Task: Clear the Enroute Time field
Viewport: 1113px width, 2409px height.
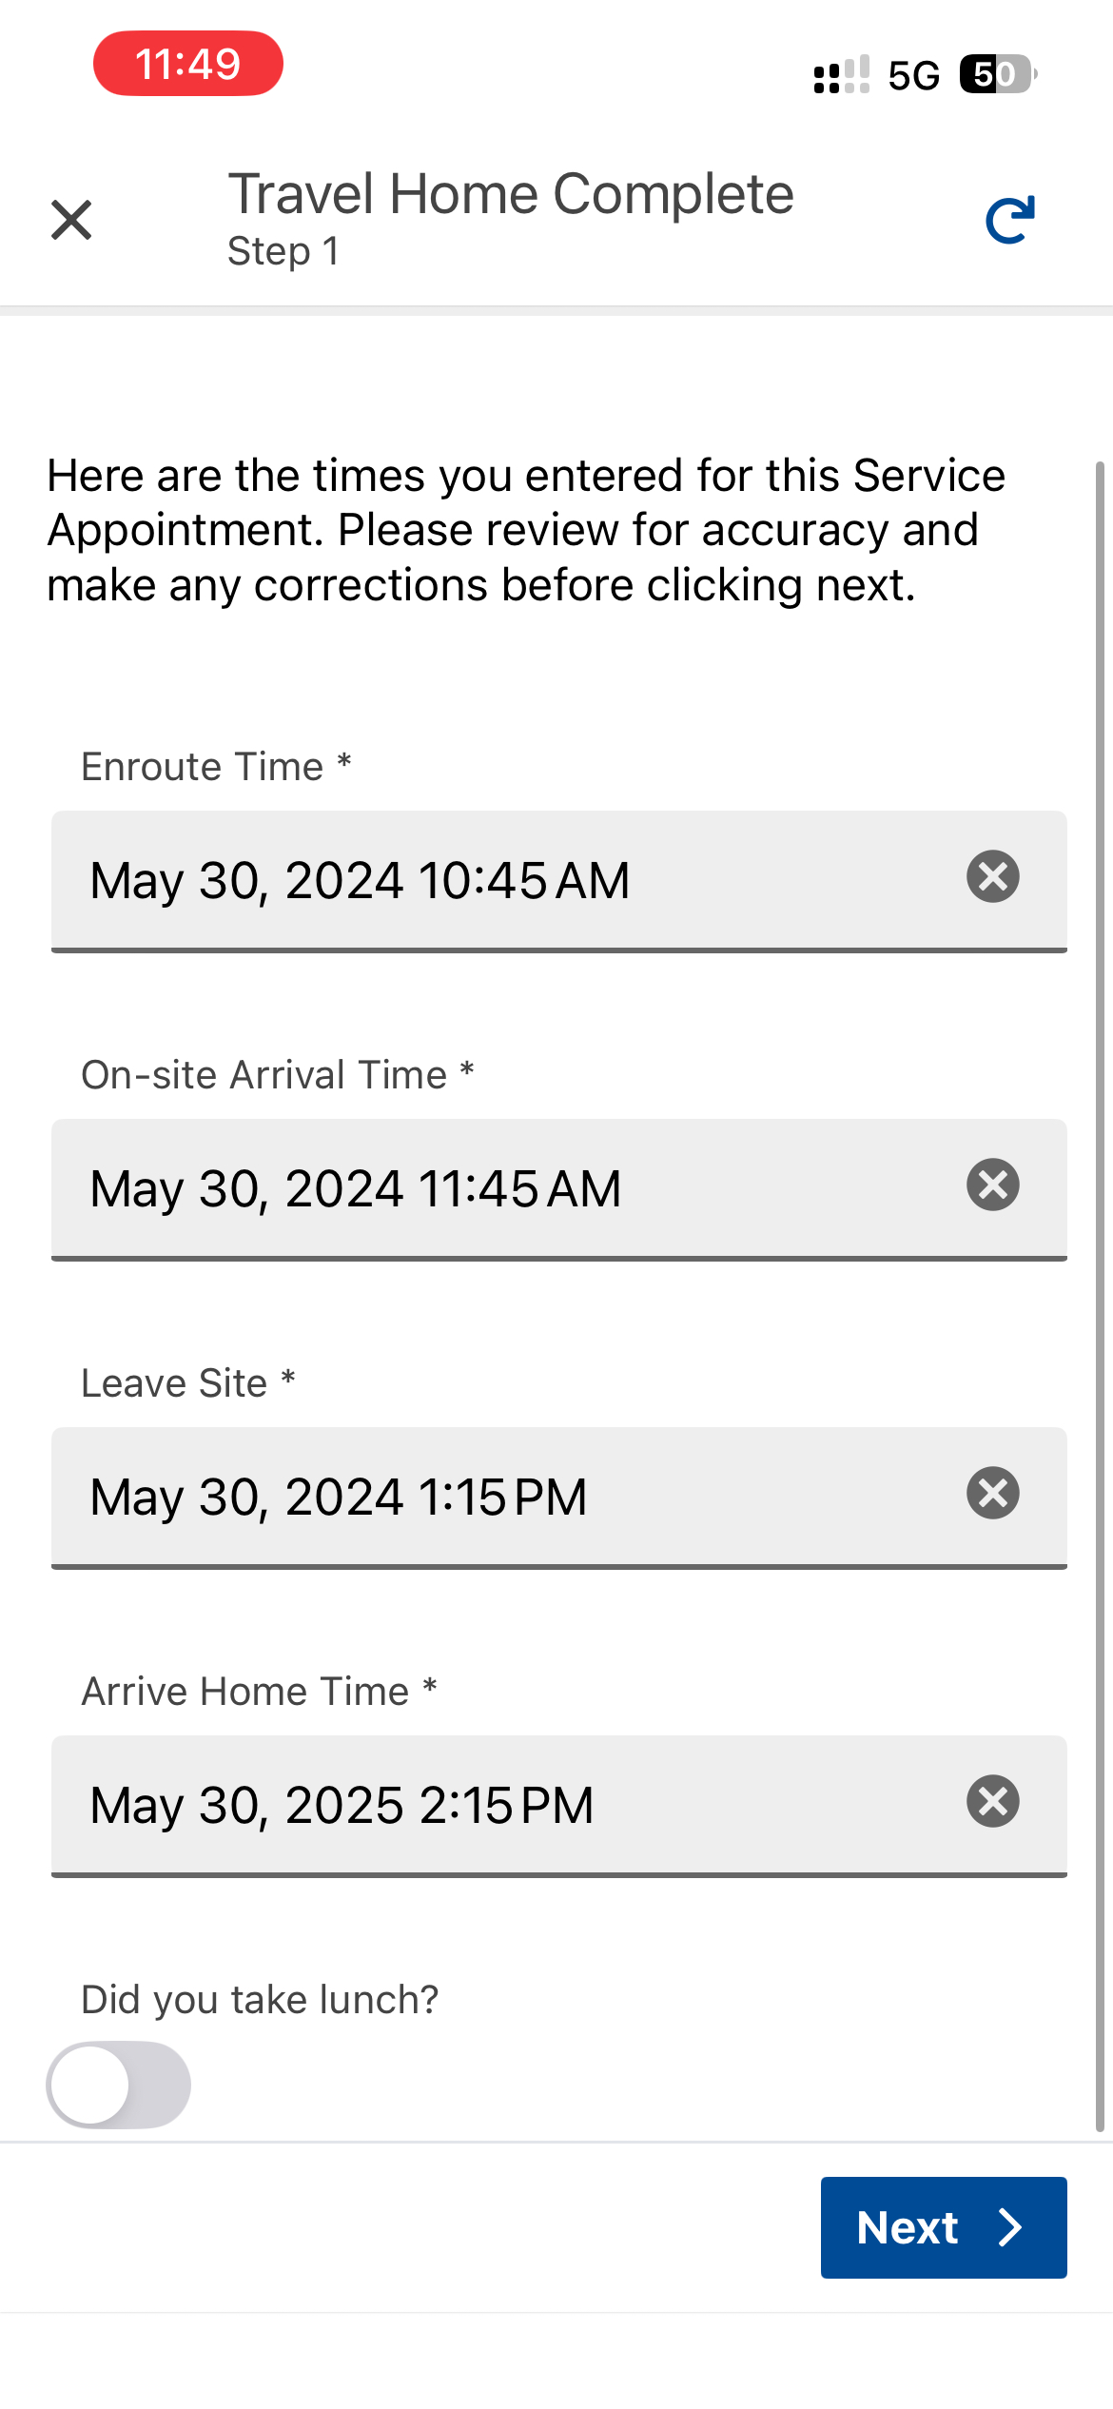Action: (x=992, y=876)
